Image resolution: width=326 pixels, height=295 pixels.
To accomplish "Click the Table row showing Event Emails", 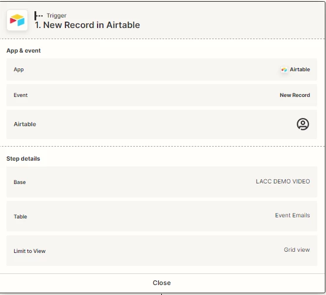I will click(x=162, y=216).
